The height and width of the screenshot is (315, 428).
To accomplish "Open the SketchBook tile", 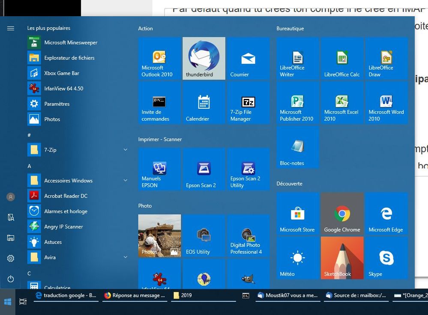I will pos(342,258).
